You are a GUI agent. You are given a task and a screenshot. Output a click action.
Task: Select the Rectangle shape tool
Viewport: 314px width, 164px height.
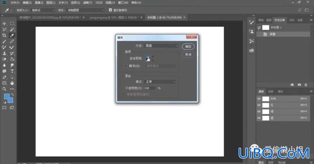(4, 83)
